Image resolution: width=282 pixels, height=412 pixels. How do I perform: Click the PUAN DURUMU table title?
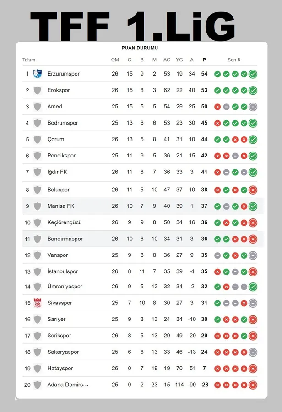point(140,48)
